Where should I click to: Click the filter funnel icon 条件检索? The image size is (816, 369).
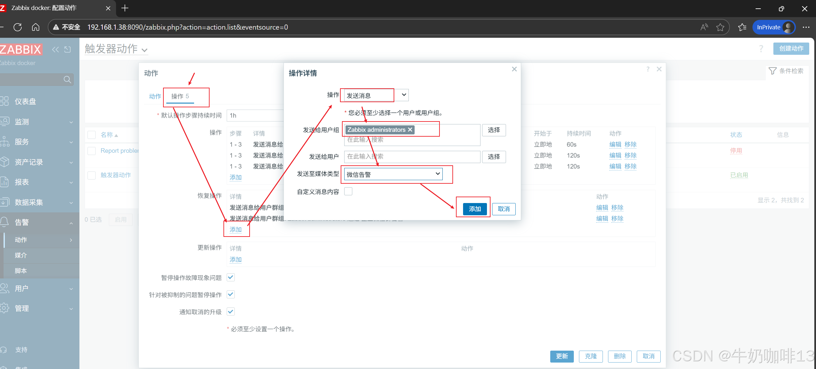[773, 71]
